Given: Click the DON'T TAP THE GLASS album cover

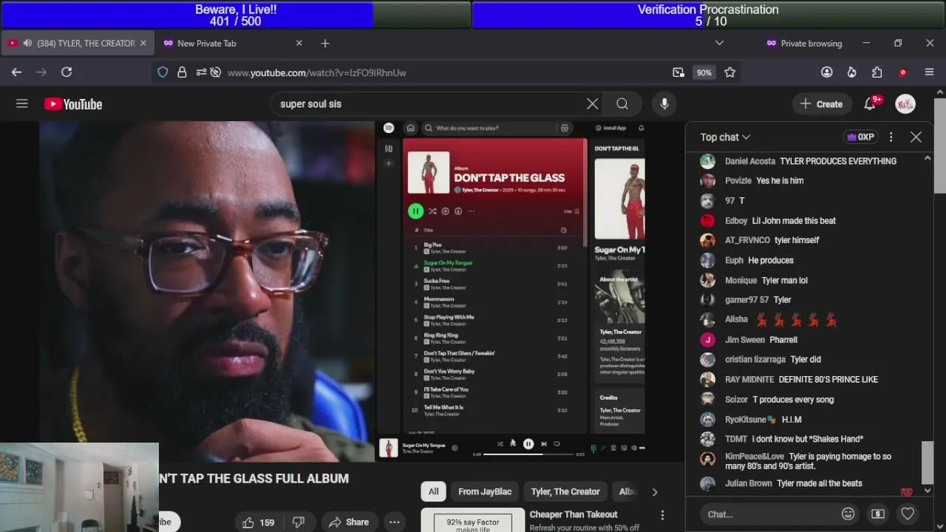Looking at the screenshot, I should pyautogui.click(x=429, y=173).
